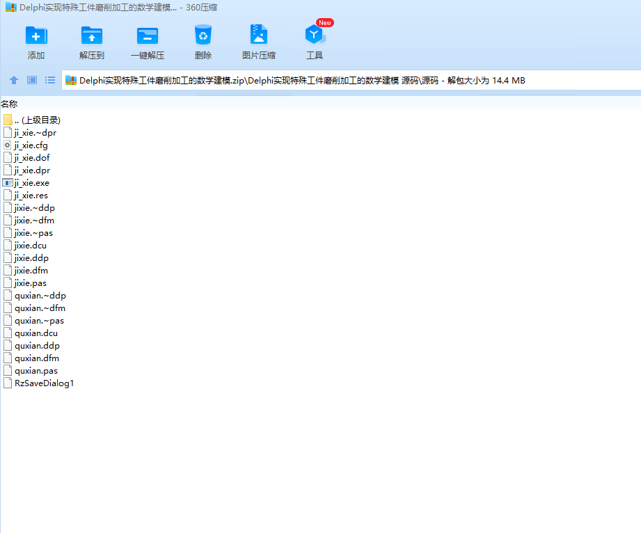The height and width of the screenshot is (533, 641).
Task: Switch to the list view icon
Action: coord(50,80)
